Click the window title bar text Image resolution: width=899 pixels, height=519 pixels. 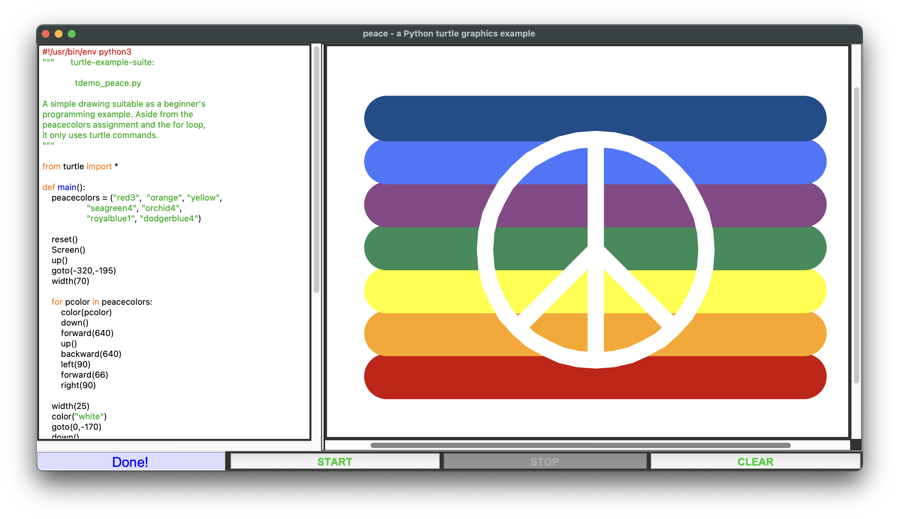point(449,34)
